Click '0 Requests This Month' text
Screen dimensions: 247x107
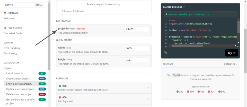pos(73,11)
